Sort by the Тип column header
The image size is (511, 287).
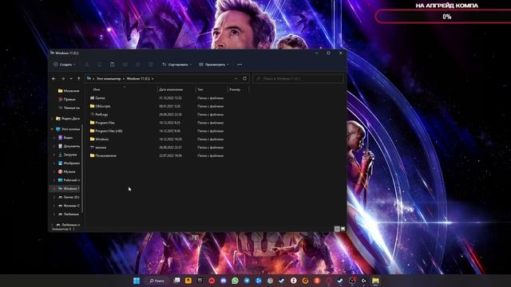[200, 89]
